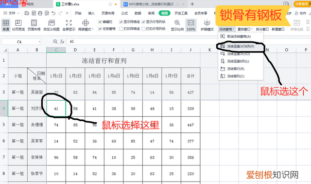Open the 审阅 Review ribbon tab
This screenshot has width=311, height=184.
coord(151,13)
